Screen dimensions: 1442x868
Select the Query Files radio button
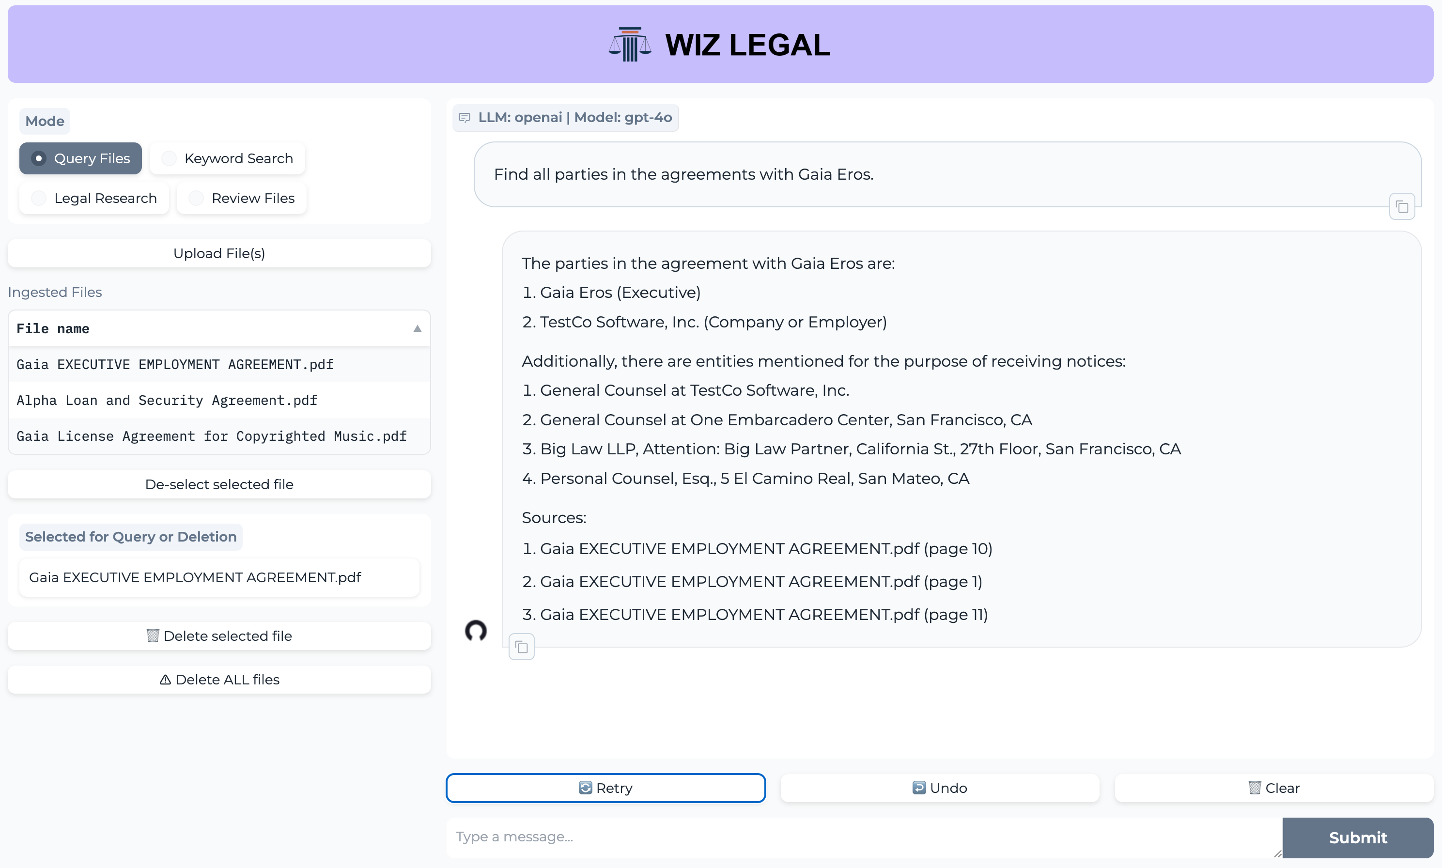[37, 157]
